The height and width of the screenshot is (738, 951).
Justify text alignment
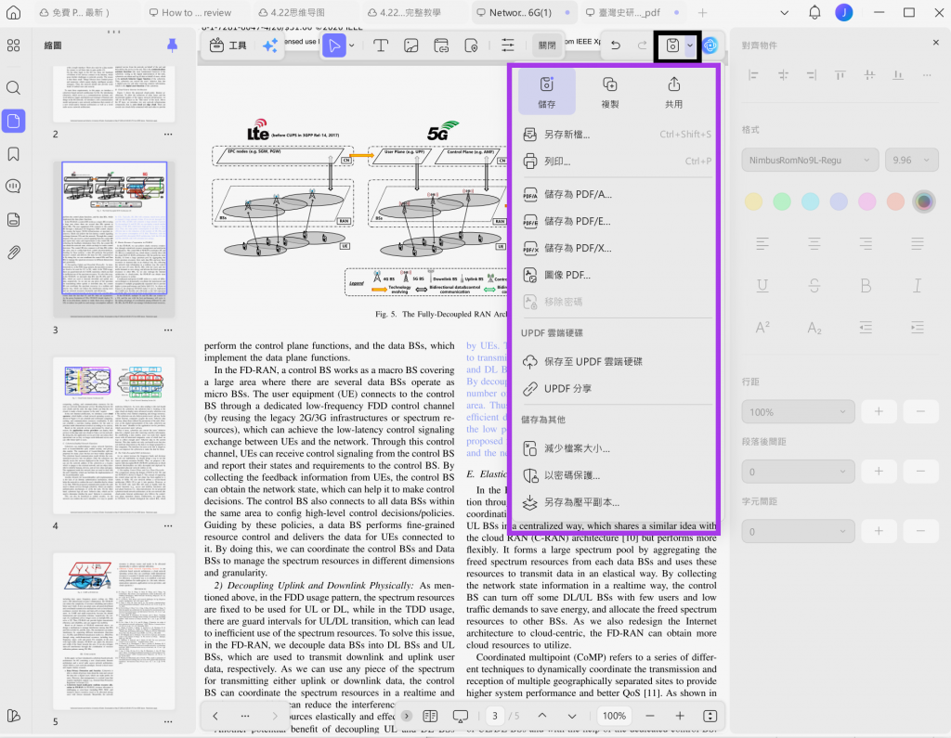[x=917, y=244]
